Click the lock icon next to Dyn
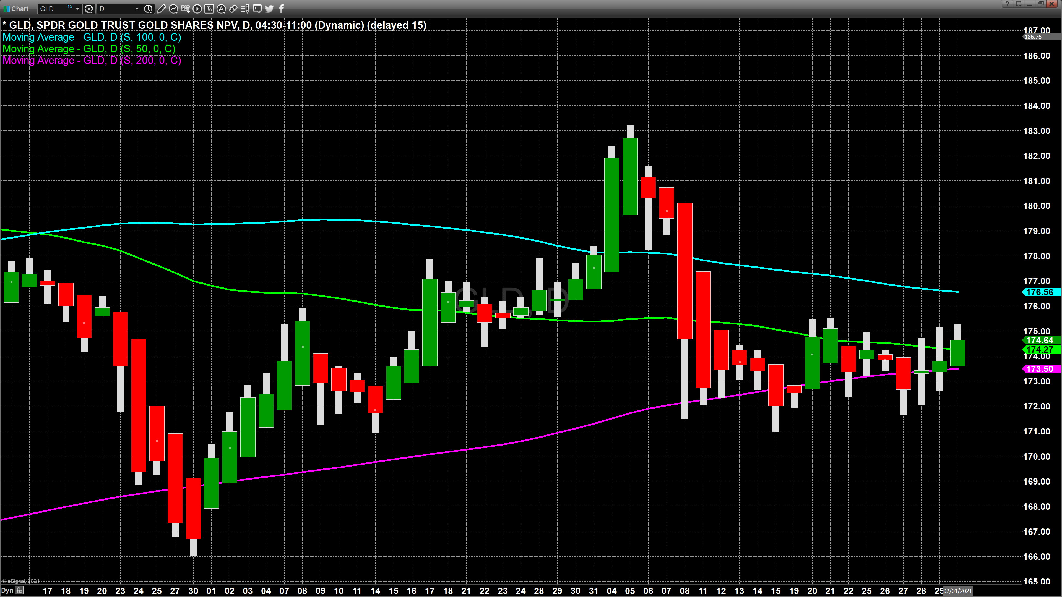The height and width of the screenshot is (597, 1062). [19, 590]
